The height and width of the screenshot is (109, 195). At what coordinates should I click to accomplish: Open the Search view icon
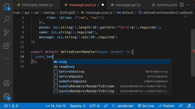tap(6, 19)
